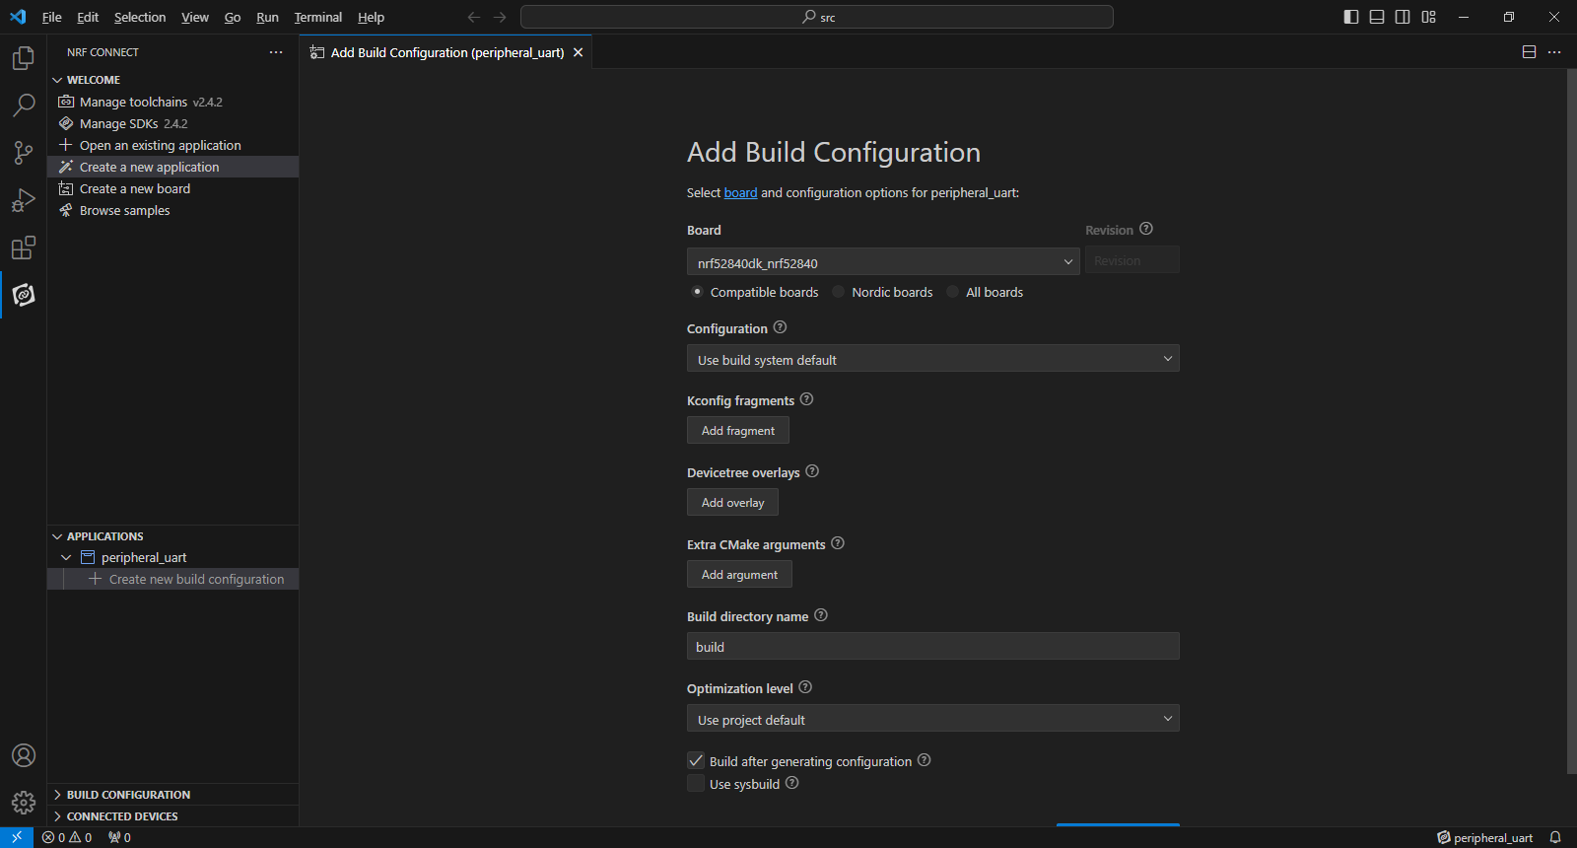Screen dimensions: 1577x848
Task: Open the Extensions view
Action: pos(24,247)
